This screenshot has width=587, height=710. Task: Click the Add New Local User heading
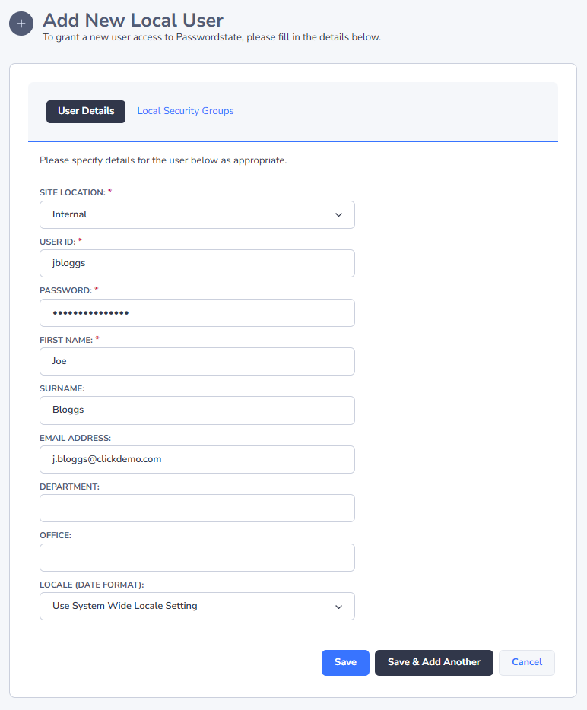click(x=133, y=21)
